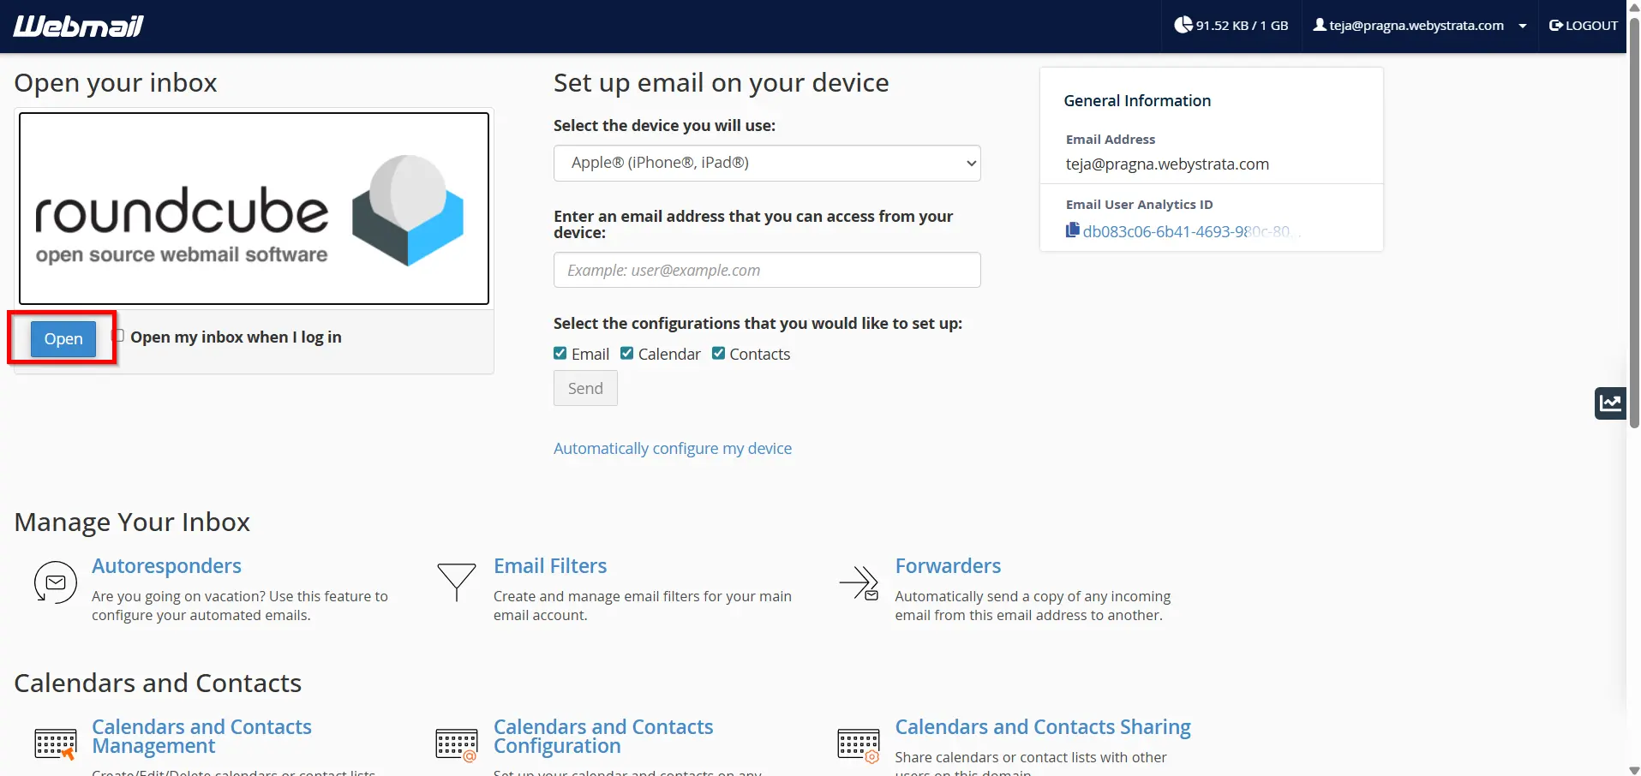Viewport: 1641px width, 776px height.
Task: Click the General Information heading
Action: coord(1137,101)
